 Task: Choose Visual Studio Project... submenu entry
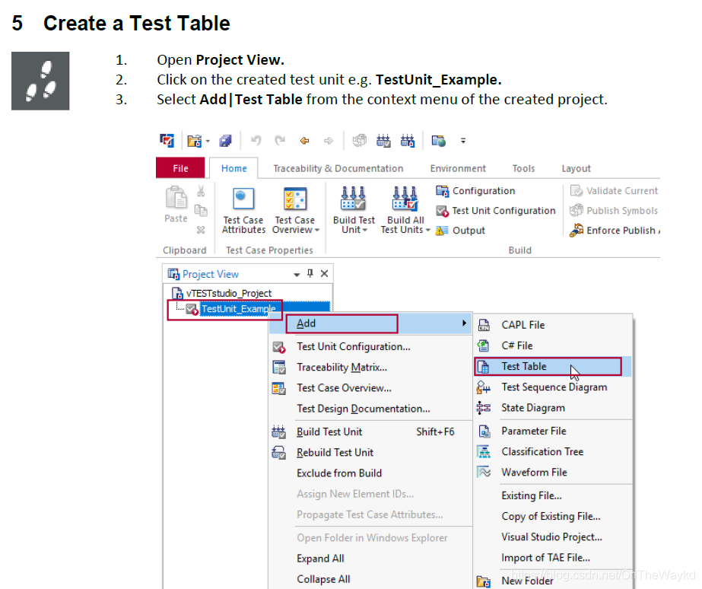[x=552, y=536]
